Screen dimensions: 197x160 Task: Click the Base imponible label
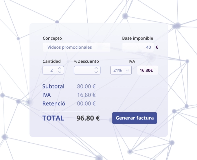(137, 38)
